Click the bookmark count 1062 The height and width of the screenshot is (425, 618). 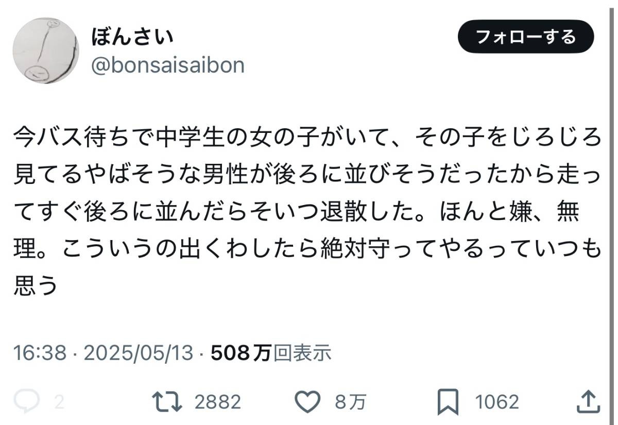pyautogui.click(x=496, y=401)
